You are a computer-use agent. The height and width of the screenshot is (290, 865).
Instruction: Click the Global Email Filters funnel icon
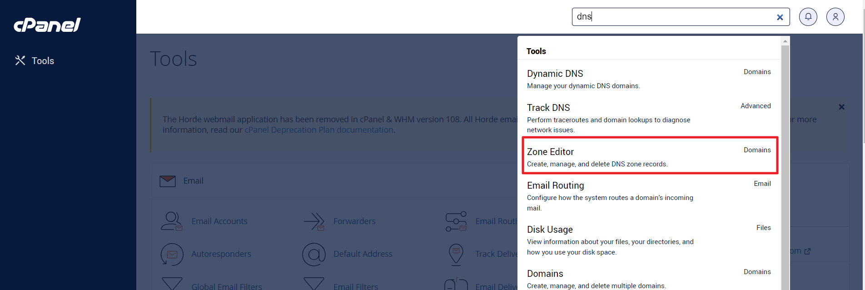172,284
